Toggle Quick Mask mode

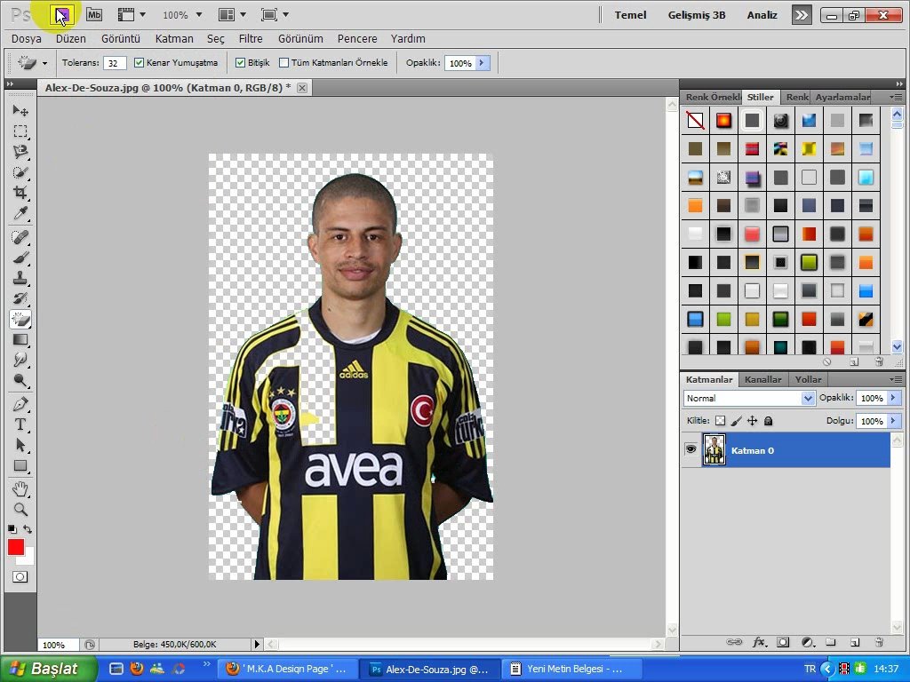click(x=20, y=577)
